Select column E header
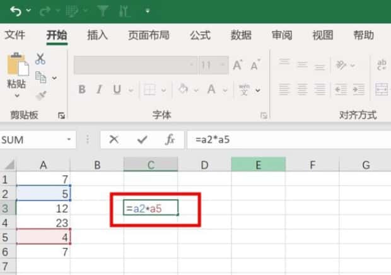 [x=258, y=165]
